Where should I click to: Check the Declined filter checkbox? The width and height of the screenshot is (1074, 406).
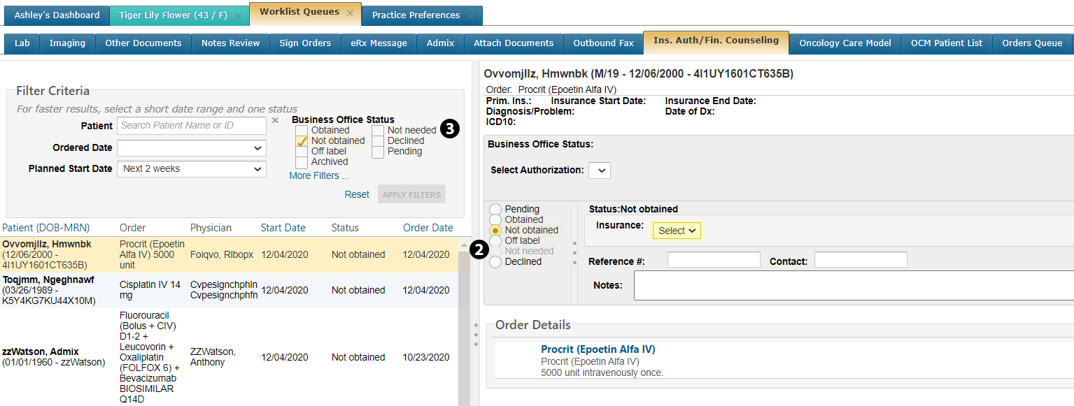pyautogui.click(x=378, y=140)
